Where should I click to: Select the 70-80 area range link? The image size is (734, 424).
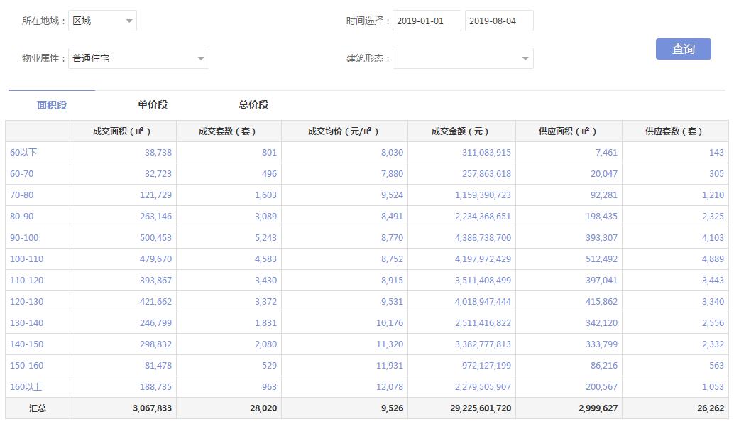[21, 195]
